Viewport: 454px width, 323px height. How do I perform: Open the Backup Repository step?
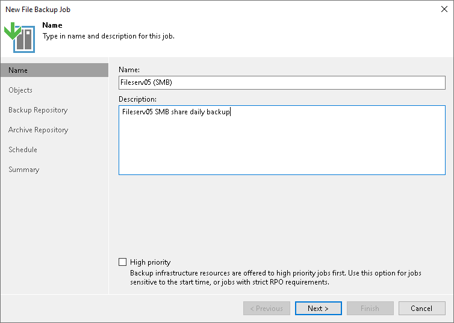(x=38, y=110)
